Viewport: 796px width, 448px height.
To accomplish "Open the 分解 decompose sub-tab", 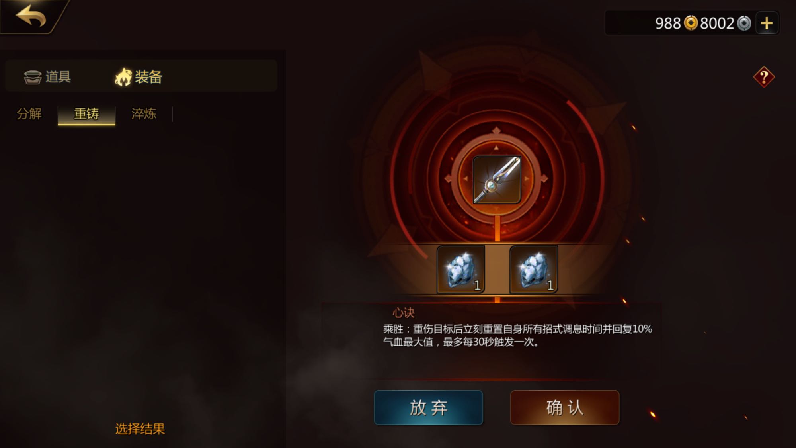I will click(29, 114).
